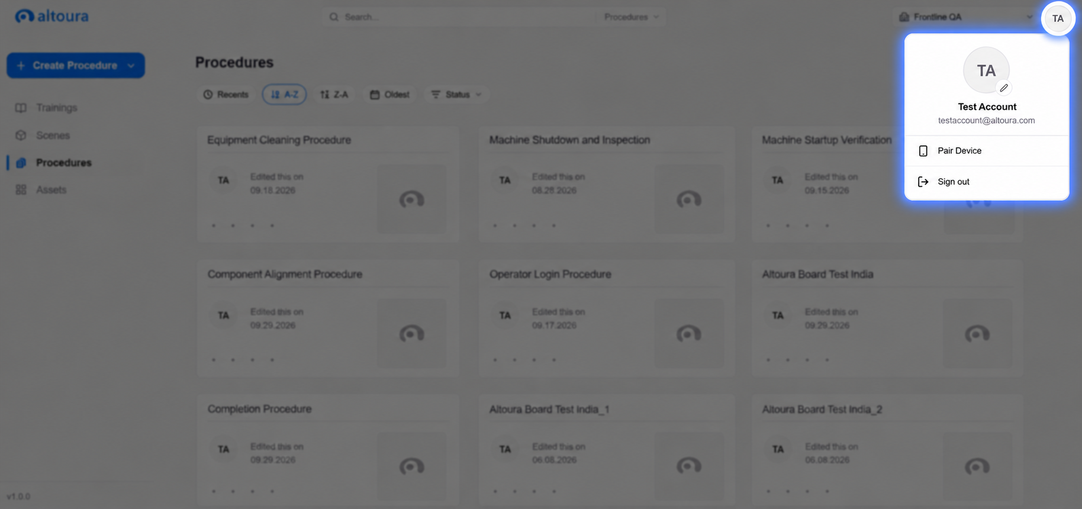Click TA avatar on Equipment Cleaning Procedure card
The image size is (1082, 509).
click(x=223, y=181)
